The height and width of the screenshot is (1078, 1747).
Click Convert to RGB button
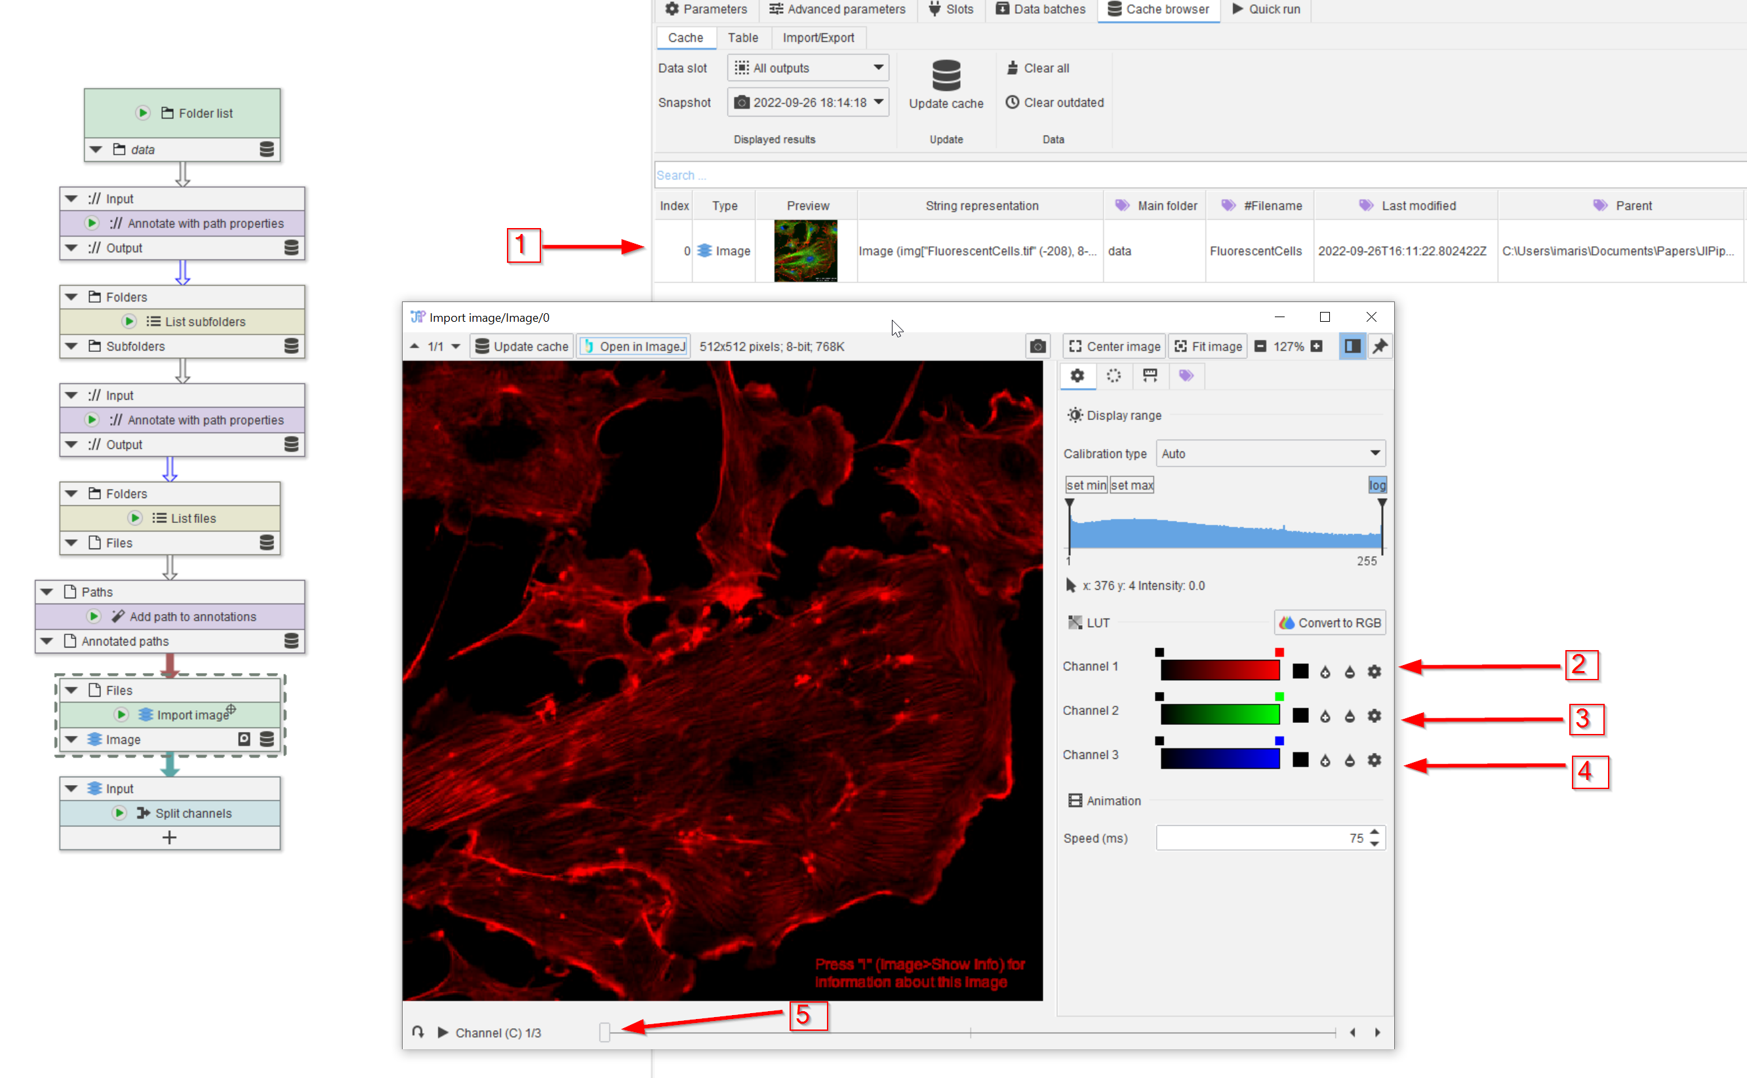[x=1331, y=623]
